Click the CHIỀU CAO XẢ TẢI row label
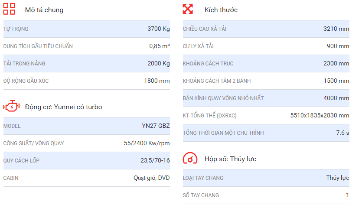The image size is (359, 208). click(205, 29)
